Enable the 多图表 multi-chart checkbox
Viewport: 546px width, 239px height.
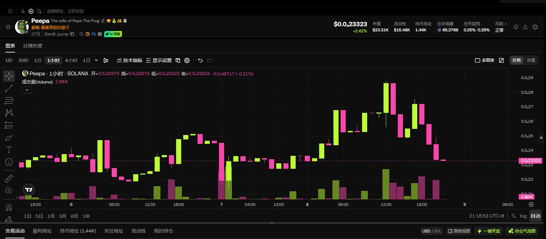pos(478,60)
